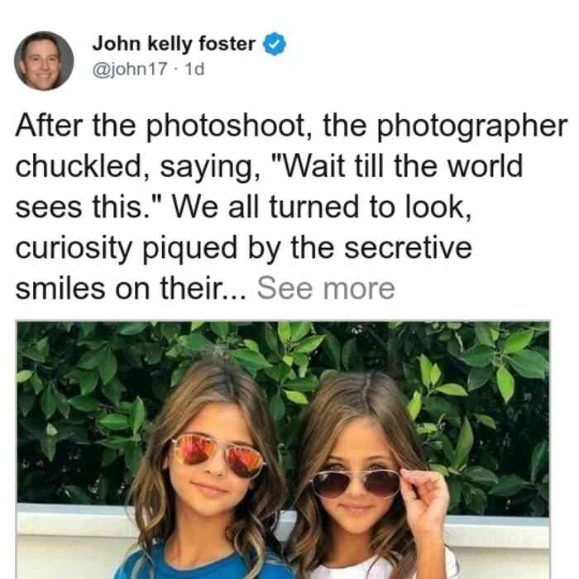Open the attached twins photo
The image size is (579, 579).
283,450
